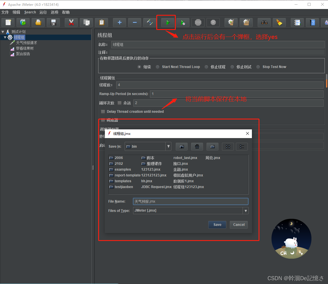Select Stop Test Now radio button

pos(258,67)
